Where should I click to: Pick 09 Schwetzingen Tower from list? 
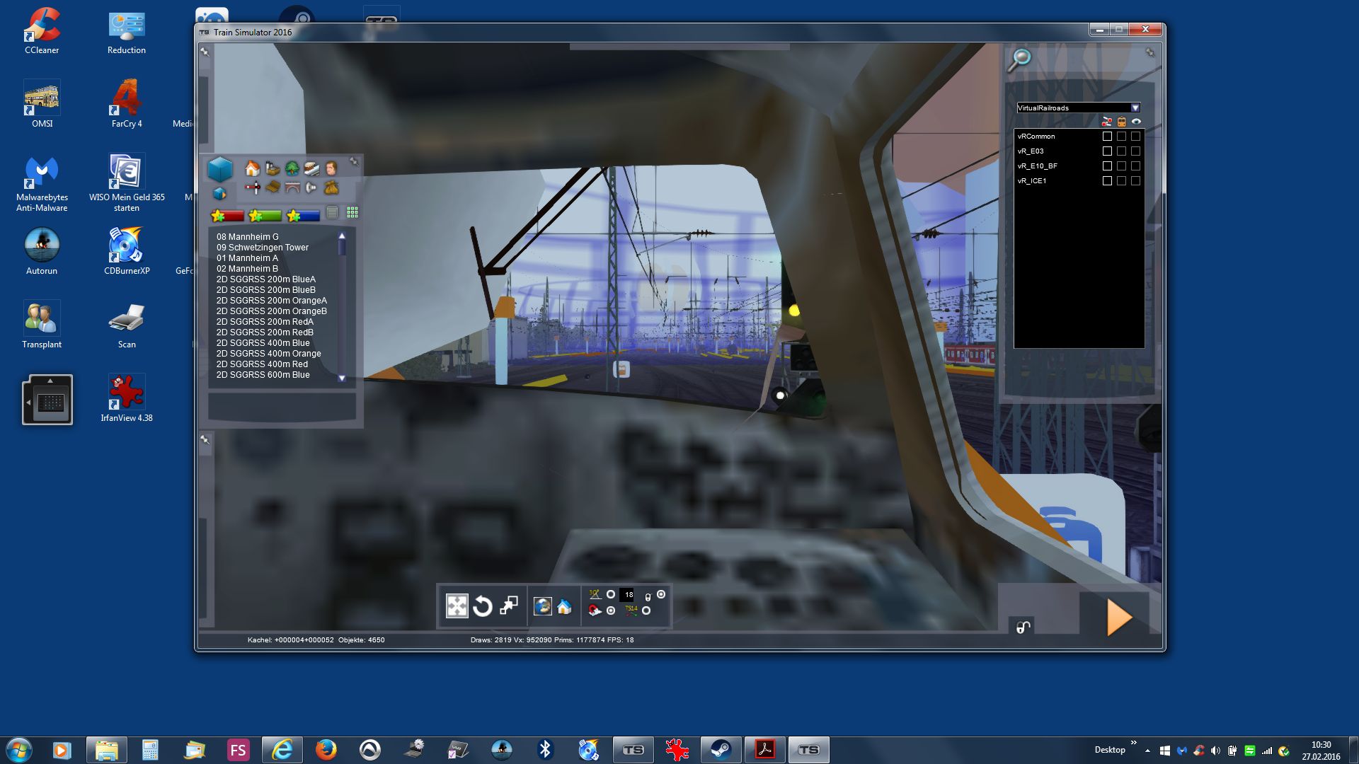[263, 248]
